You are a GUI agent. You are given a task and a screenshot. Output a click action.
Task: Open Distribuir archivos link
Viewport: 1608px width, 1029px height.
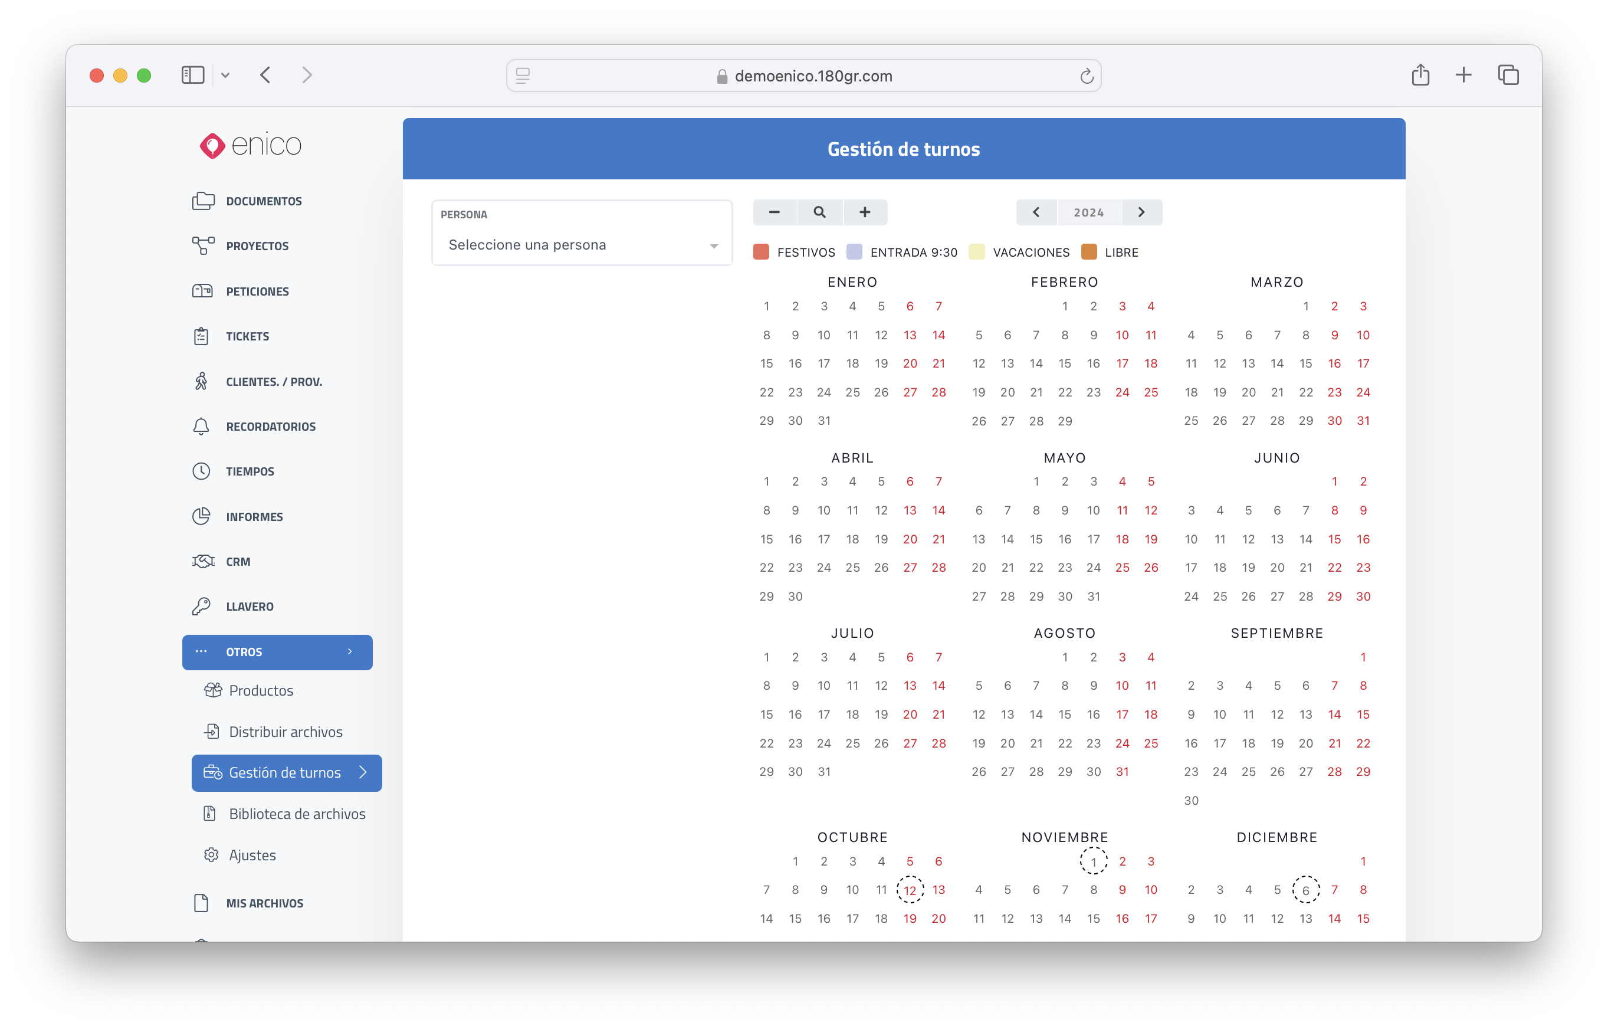coord(285,732)
